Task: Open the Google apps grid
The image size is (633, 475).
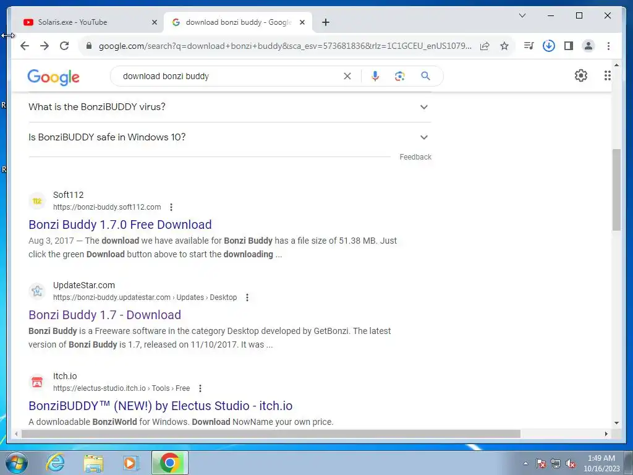Action: pos(607,75)
